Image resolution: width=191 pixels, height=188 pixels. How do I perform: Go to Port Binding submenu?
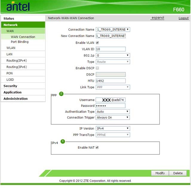pos(20,42)
